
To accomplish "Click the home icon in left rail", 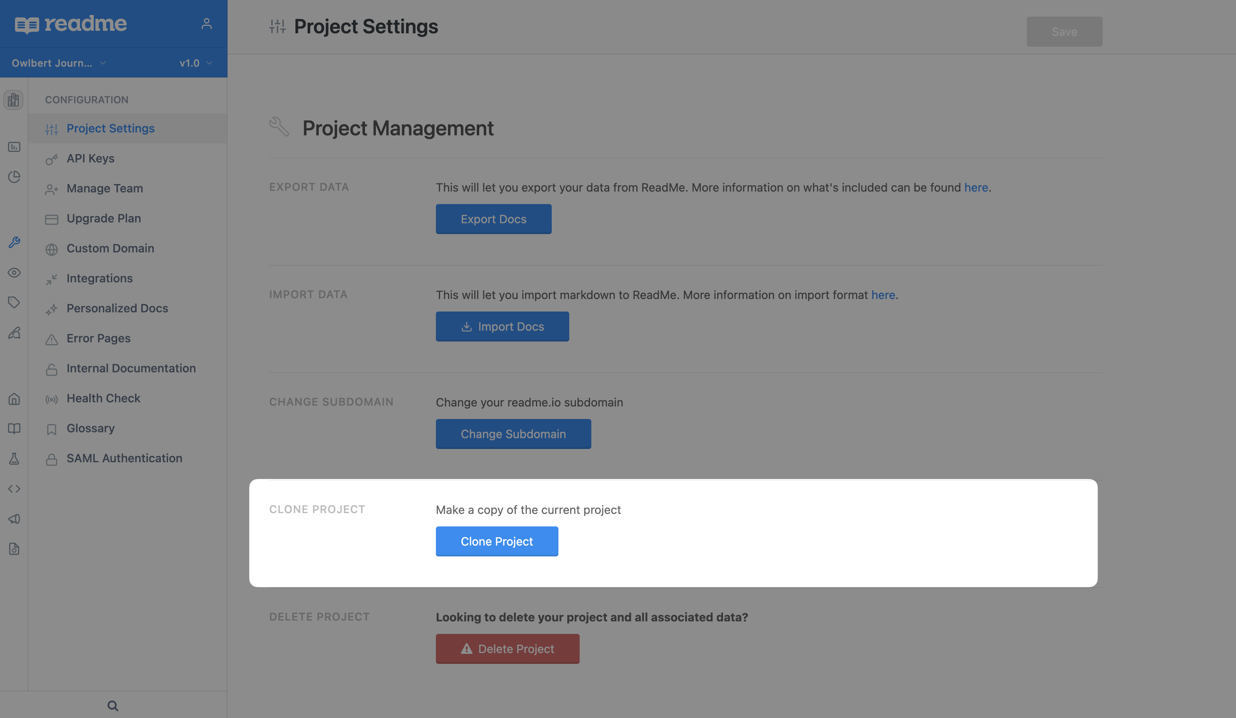I will click(x=14, y=399).
